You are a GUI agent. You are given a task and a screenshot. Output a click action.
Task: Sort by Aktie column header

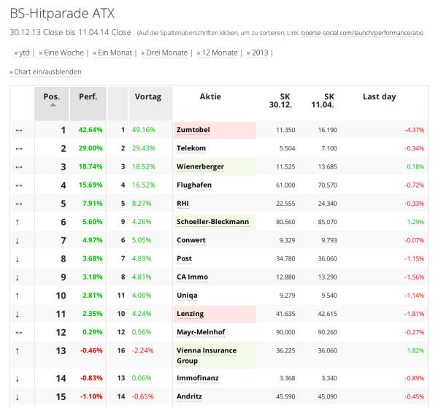(x=210, y=96)
